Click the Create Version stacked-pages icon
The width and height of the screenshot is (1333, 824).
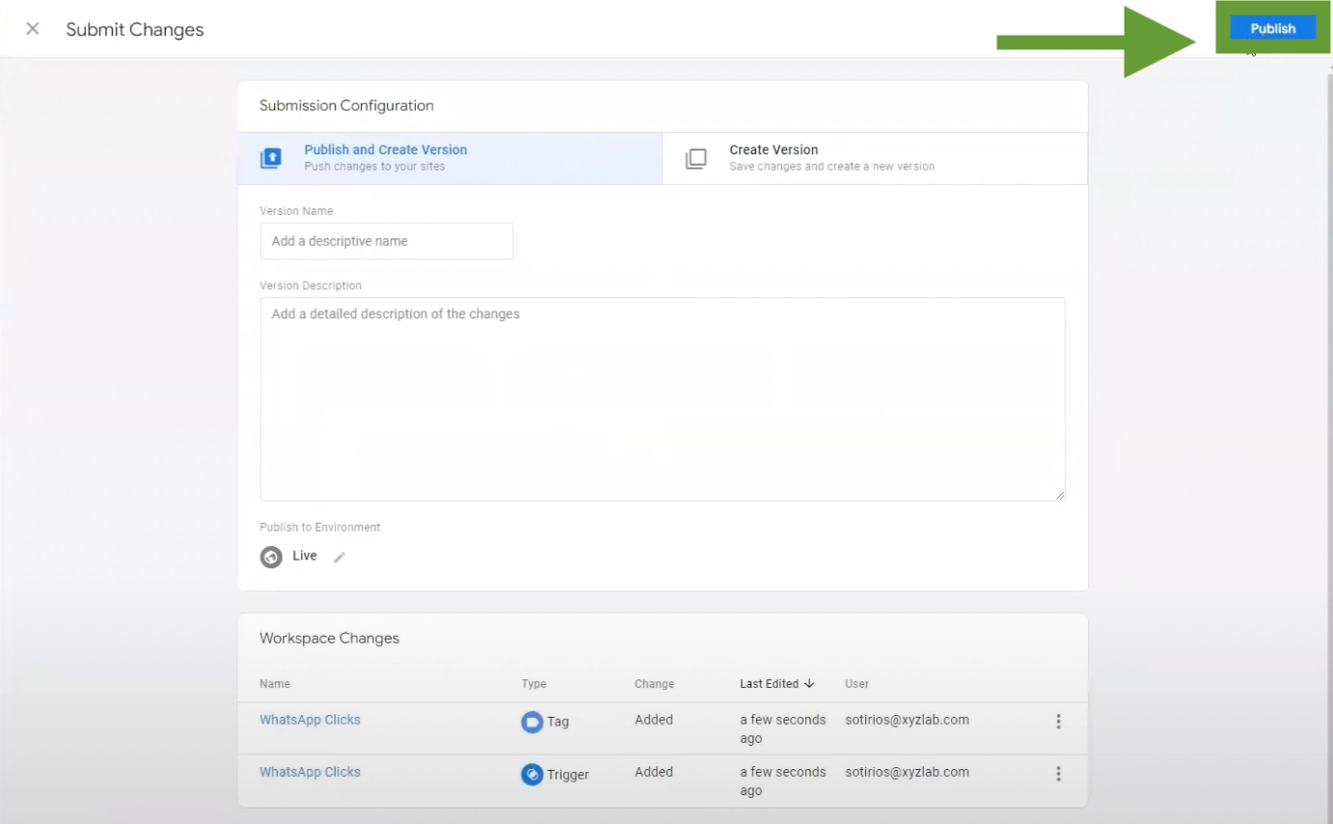(x=695, y=159)
